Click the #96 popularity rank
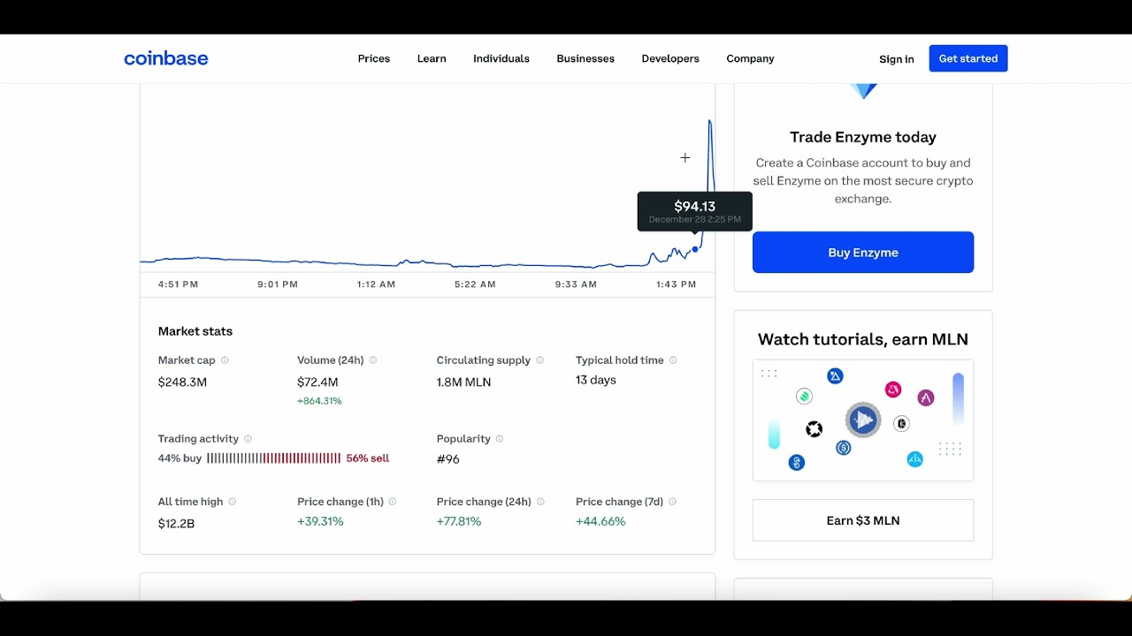Screen dimensions: 1132x636 coord(448,459)
